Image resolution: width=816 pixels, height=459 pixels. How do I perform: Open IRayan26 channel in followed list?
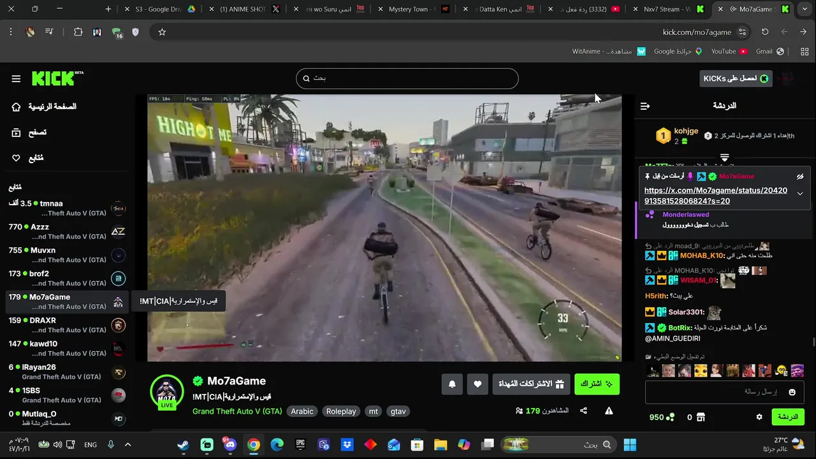coord(67,372)
